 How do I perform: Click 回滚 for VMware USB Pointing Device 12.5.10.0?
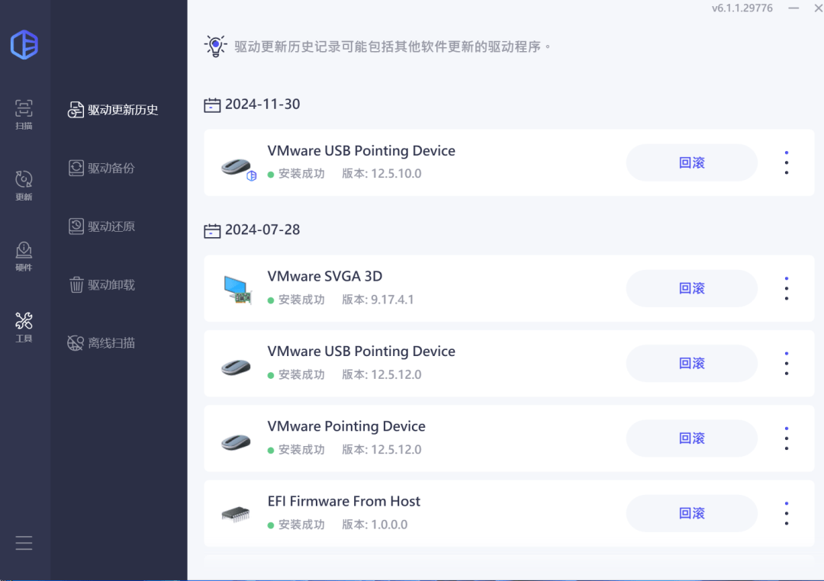[x=691, y=162]
